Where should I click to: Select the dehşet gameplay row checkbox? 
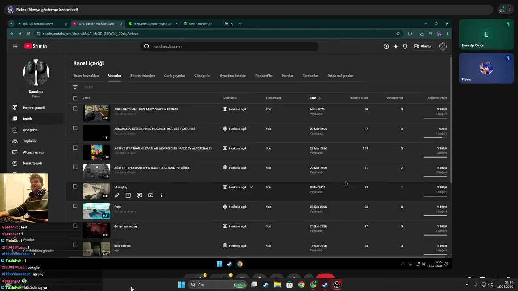[75, 226]
